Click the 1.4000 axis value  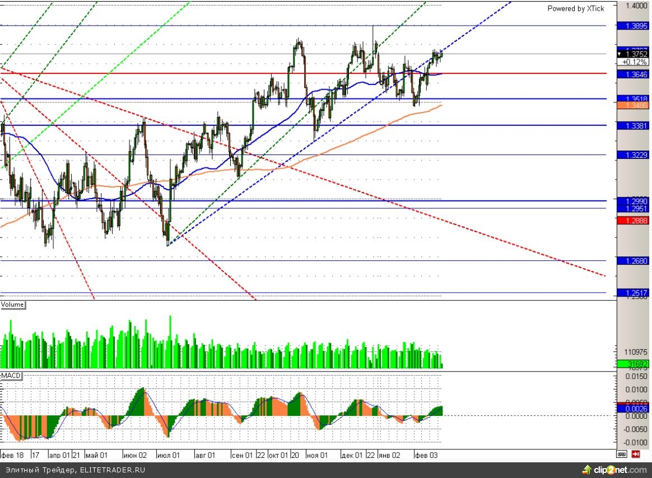point(636,6)
